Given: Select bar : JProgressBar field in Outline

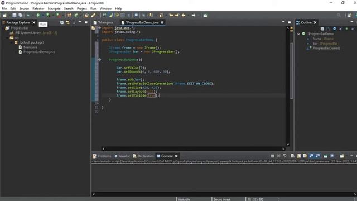Looking at the screenshot, I should tap(325, 44).
